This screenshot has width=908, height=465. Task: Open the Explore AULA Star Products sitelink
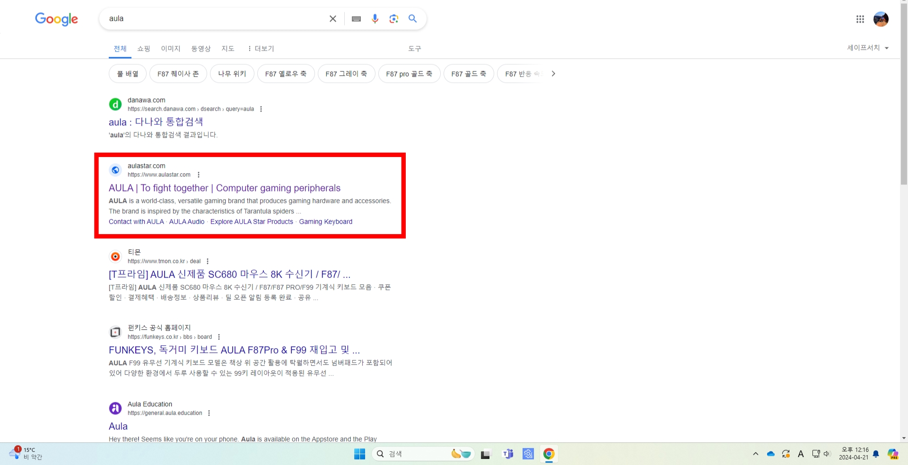pyautogui.click(x=252, y=221)
